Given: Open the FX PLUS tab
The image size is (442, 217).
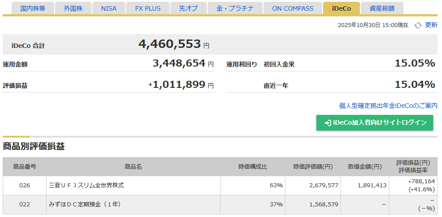Looking at the screenshot, I should click(x=148, y=8).
